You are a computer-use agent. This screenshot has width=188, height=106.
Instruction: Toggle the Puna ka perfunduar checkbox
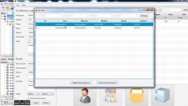[28, 98]
